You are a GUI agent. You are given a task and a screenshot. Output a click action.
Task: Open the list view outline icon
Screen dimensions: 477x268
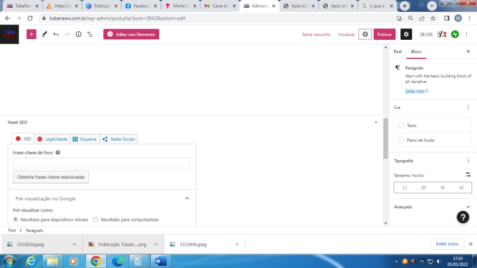coord(90,34)
